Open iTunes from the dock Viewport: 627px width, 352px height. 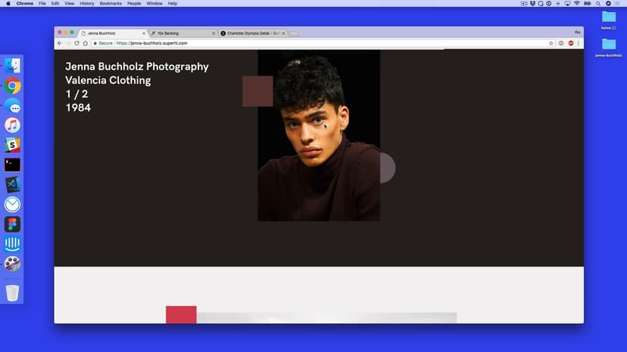pos(12,125)
